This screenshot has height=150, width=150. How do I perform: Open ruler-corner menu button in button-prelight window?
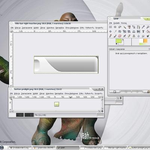pyautogui.click(x=10, y=97)
